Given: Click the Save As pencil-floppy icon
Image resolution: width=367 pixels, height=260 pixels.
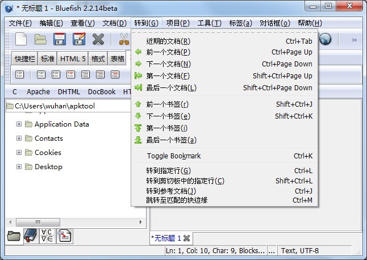Looking at the screenshot, I should pyautogui.click(x=79, y=39).
